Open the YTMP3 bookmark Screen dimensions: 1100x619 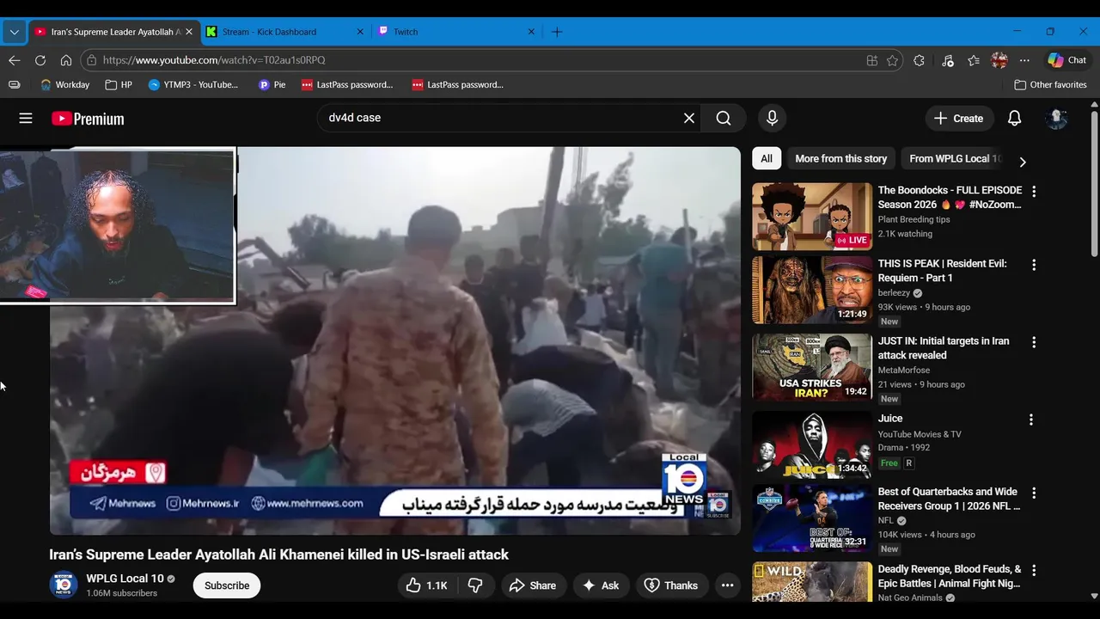193,84
